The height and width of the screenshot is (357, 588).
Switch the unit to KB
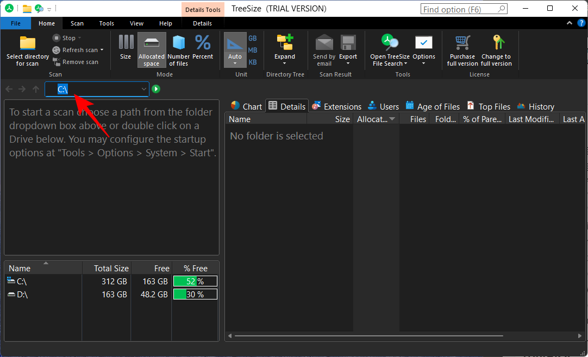coord(252,62)
